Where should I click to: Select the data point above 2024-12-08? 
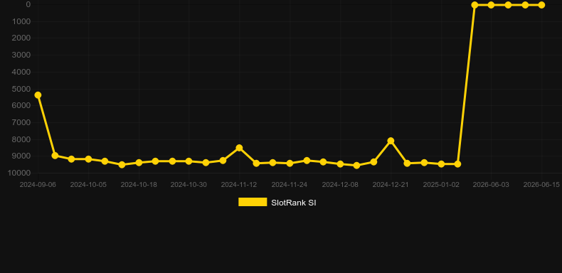coord(340,164)
